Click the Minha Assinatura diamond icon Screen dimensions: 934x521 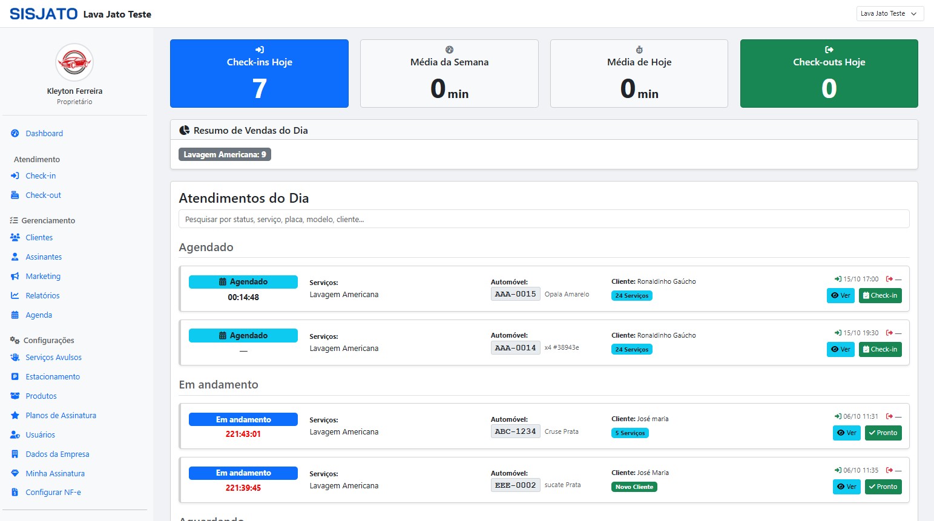click(x=15, y=474)
